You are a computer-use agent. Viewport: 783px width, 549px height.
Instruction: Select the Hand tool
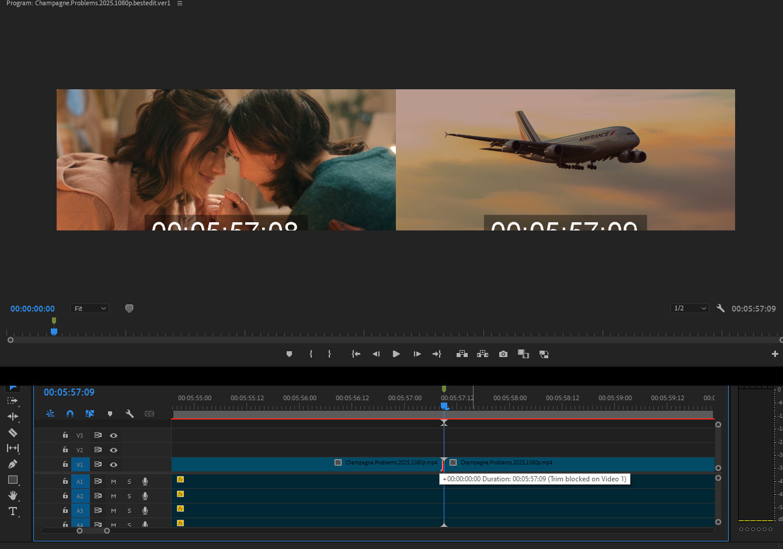(13, 495)
